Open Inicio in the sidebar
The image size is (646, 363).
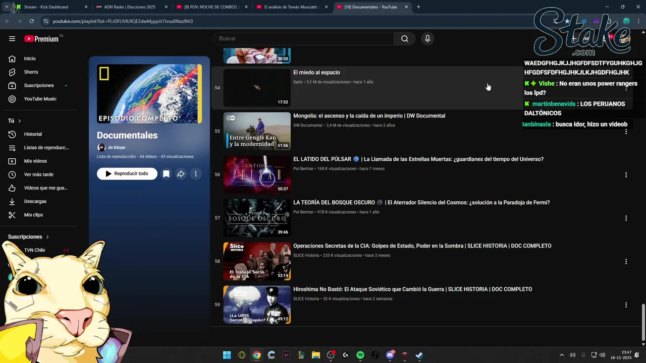click(x=30, y=58)
